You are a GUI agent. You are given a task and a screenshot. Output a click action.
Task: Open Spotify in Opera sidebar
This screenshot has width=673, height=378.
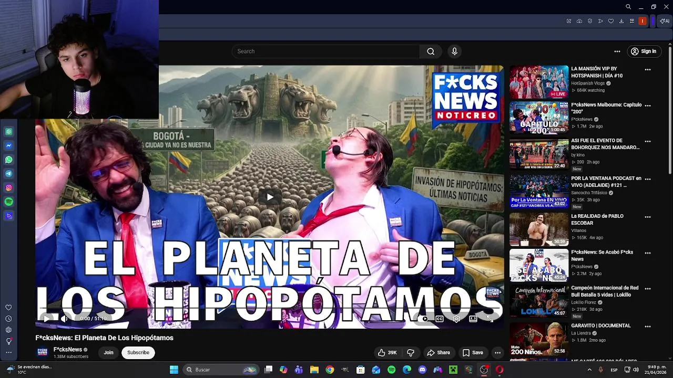[8, 202]
